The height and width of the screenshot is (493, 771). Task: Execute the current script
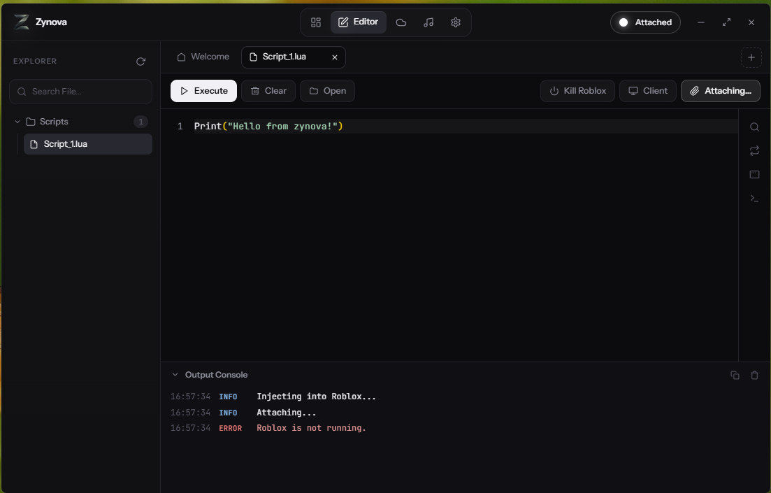[203, 91]
